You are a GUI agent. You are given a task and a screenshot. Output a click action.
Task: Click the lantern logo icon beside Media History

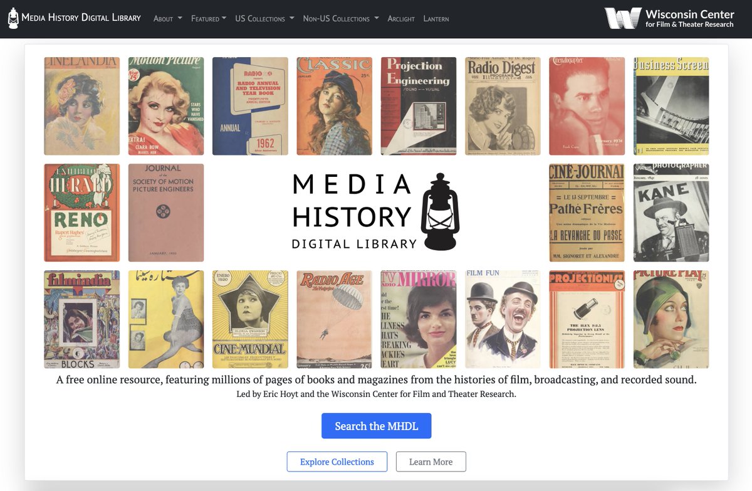click(13, 18)
